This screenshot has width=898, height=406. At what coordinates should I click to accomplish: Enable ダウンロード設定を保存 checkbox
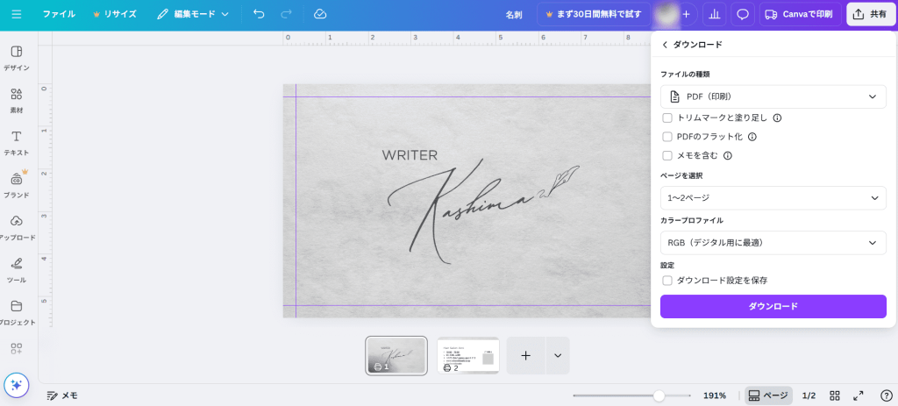[667, 281]
